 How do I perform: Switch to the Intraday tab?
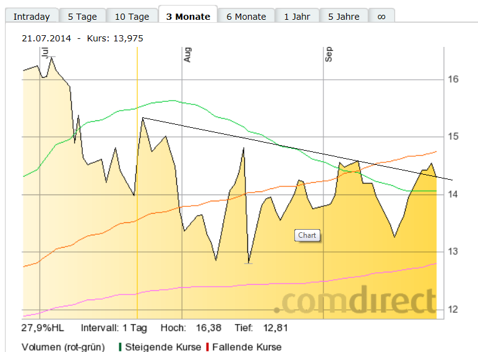[32, 16]
